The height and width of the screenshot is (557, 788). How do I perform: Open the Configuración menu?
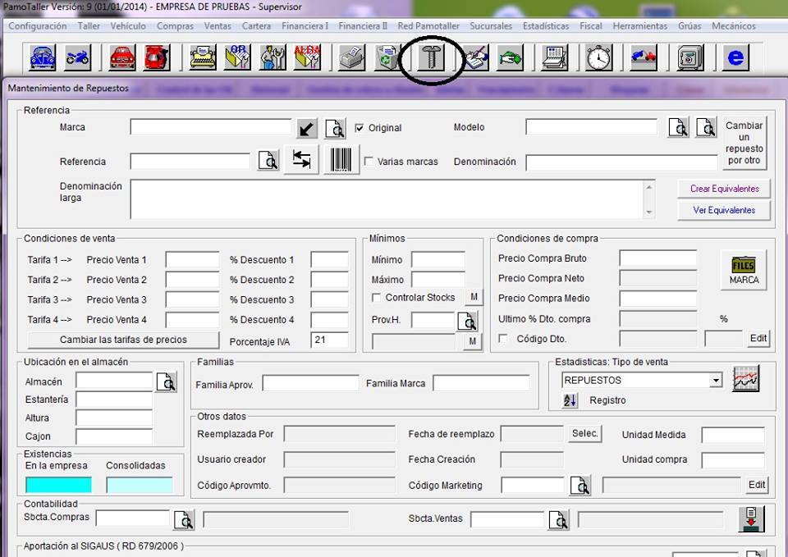pos(38,26)
